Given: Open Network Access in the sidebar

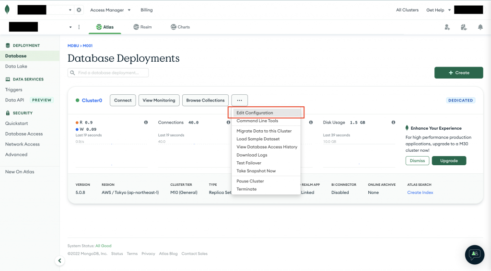Looking at the screenshot, I should click(23, 144).
